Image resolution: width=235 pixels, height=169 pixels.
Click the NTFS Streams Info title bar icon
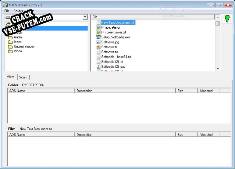tap(5, 5)
